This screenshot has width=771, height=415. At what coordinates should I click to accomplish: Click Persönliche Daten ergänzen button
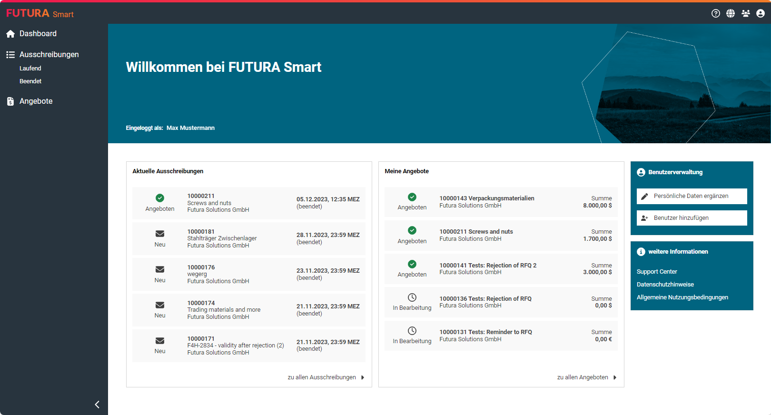[692, 196]
